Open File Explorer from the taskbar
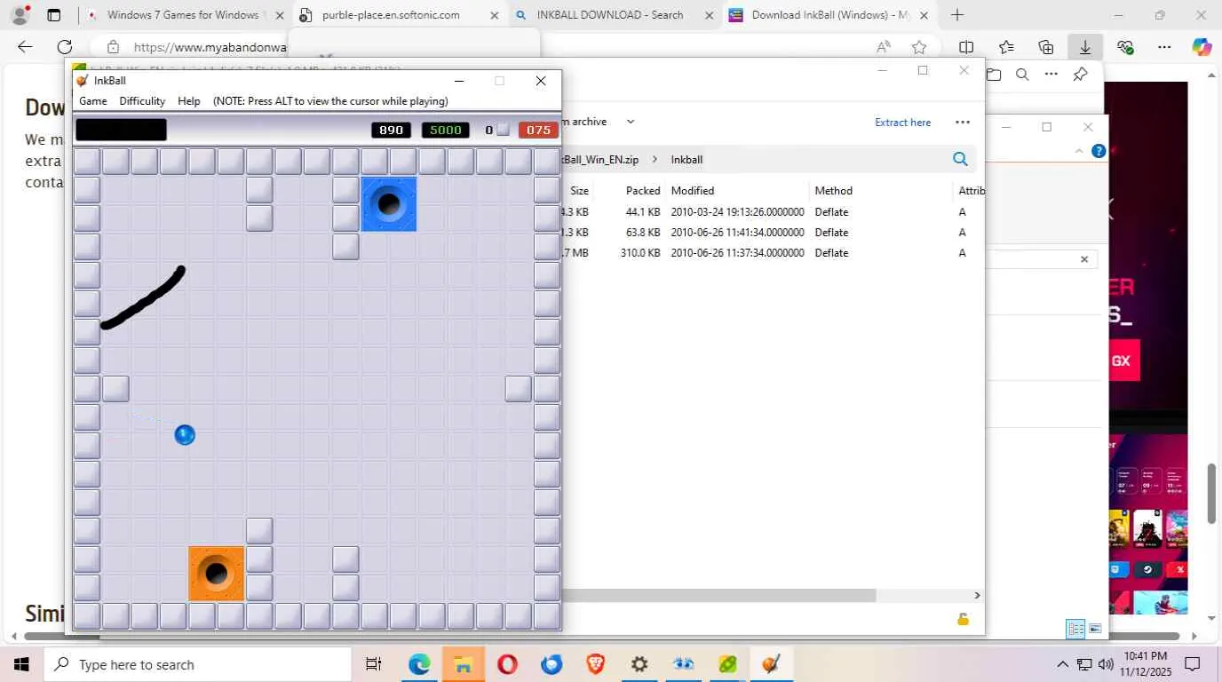Viewport: 1222px width, 682px height. 464,664
